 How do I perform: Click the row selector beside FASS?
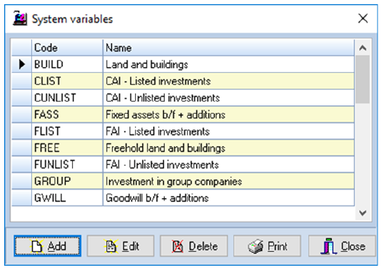click(21, 115)
